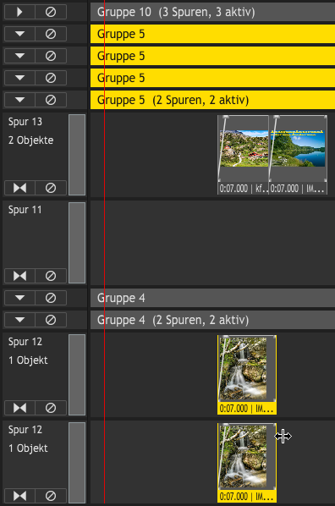This screenshot has width=335, height=506.
Task: Collapse Gruppe 4 (2 Spuren, 2 aktiv) via arrow
Action: click(x=19, y=320)
